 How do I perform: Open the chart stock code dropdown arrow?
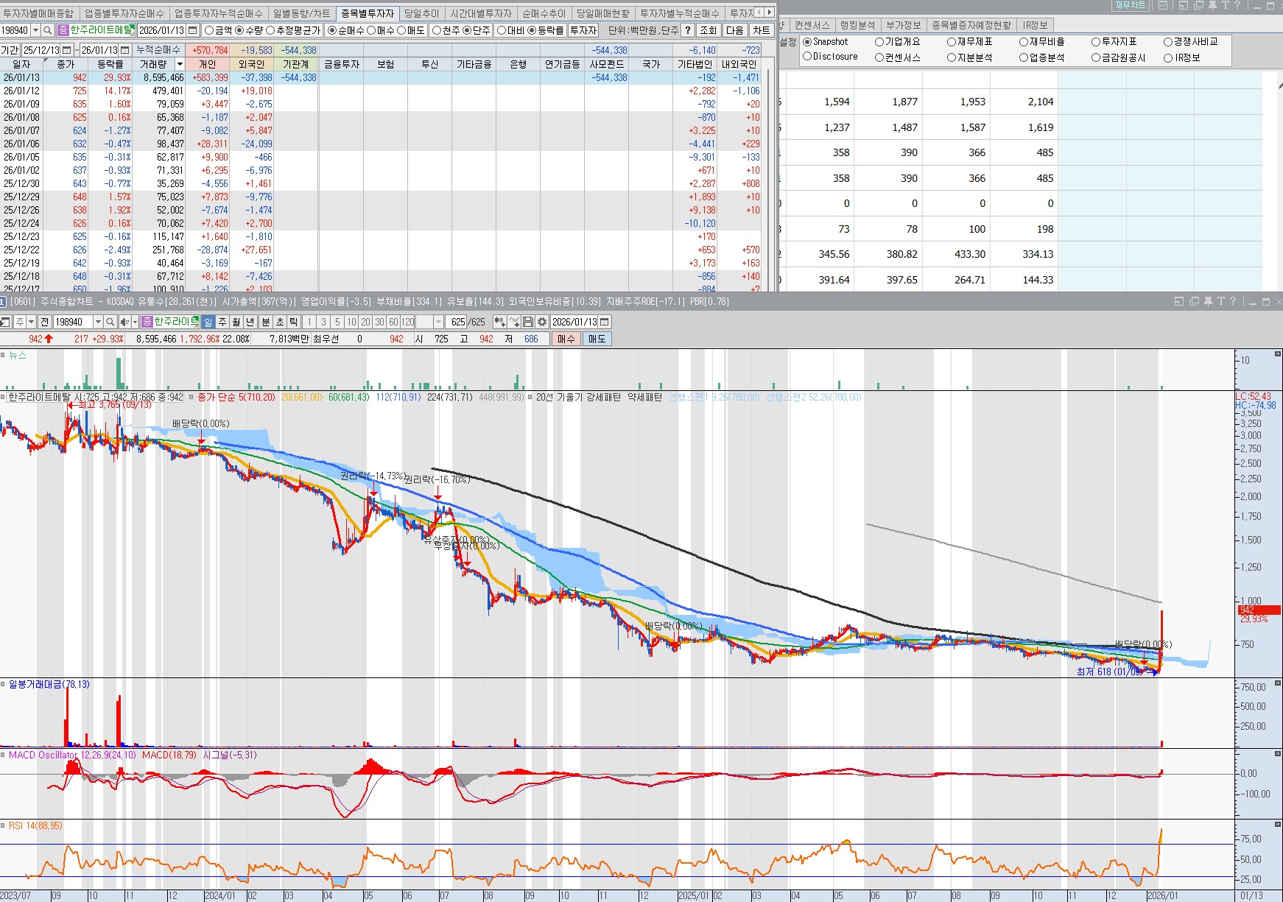click(x=98, y=322)
